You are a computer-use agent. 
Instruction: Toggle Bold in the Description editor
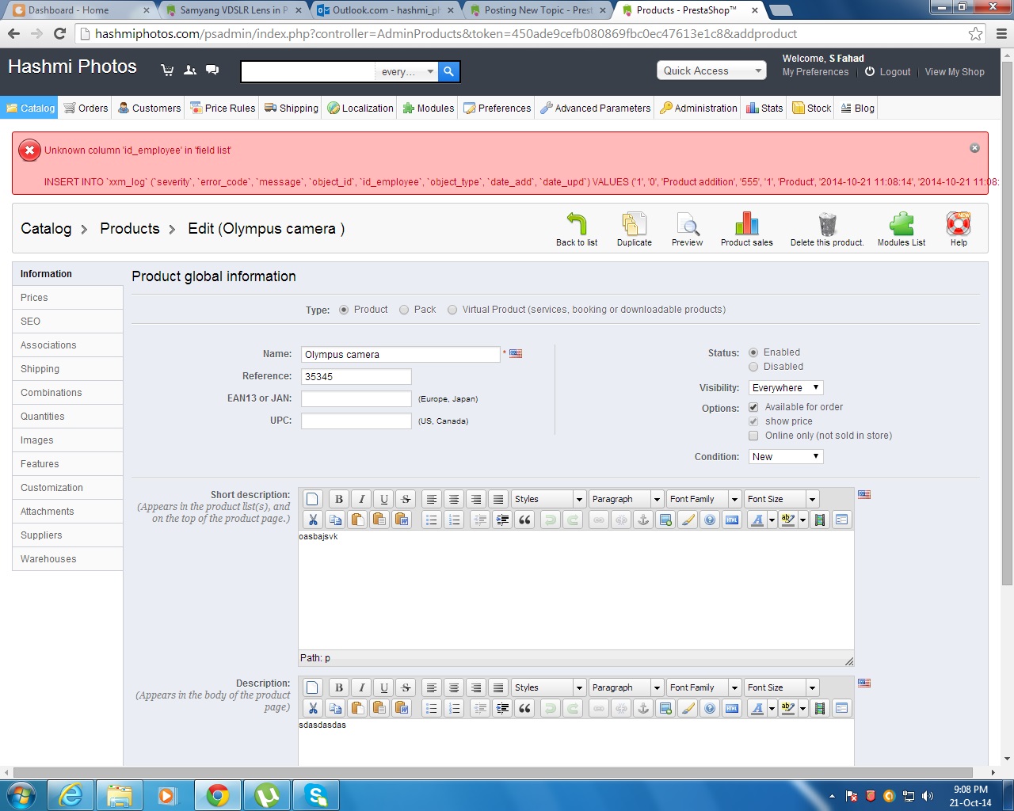pos(339,687)
